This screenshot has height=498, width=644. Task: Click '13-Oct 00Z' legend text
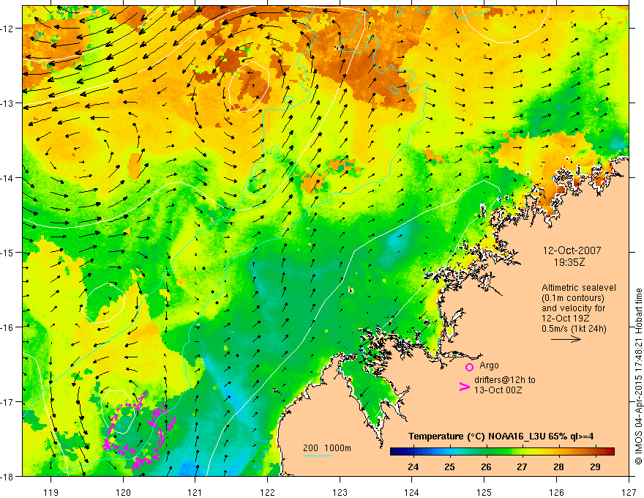click(x=498, y=390)
